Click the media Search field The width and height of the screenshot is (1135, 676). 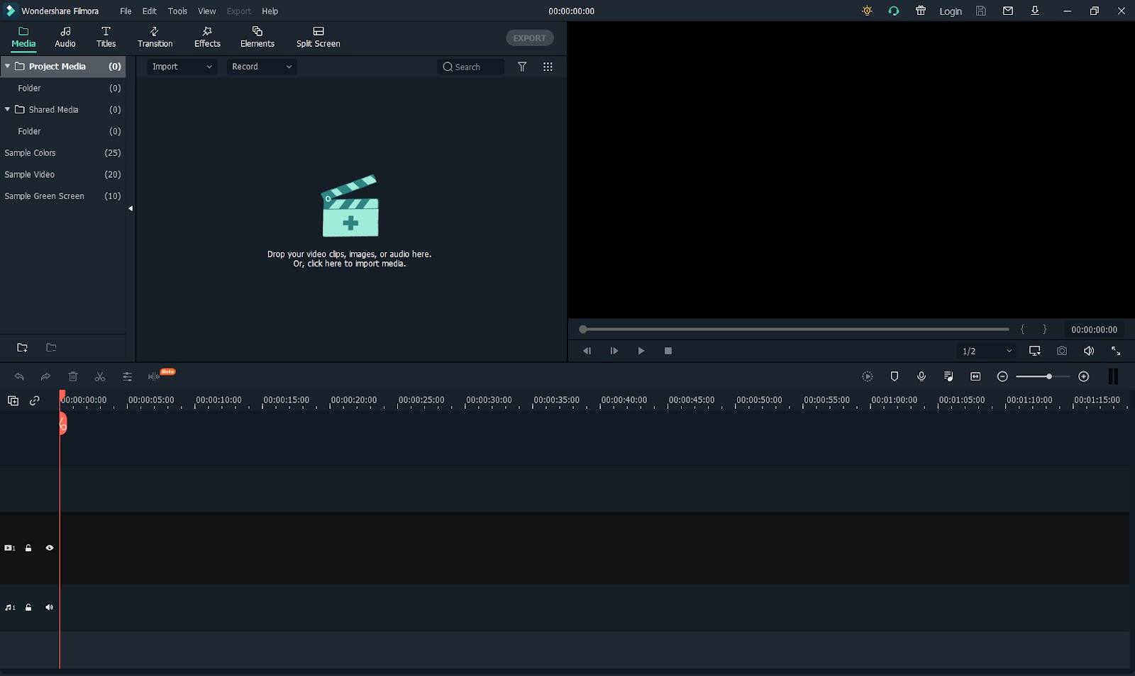point(471,67)
